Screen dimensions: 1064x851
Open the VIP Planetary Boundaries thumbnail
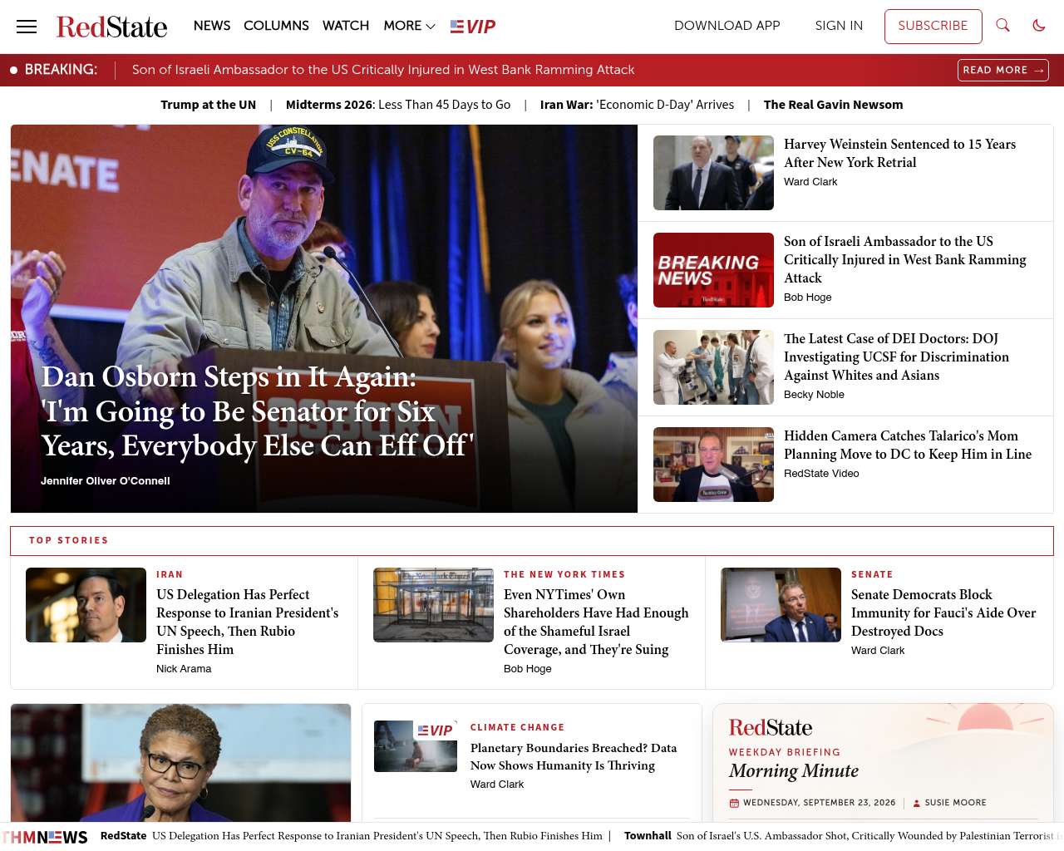416,746
